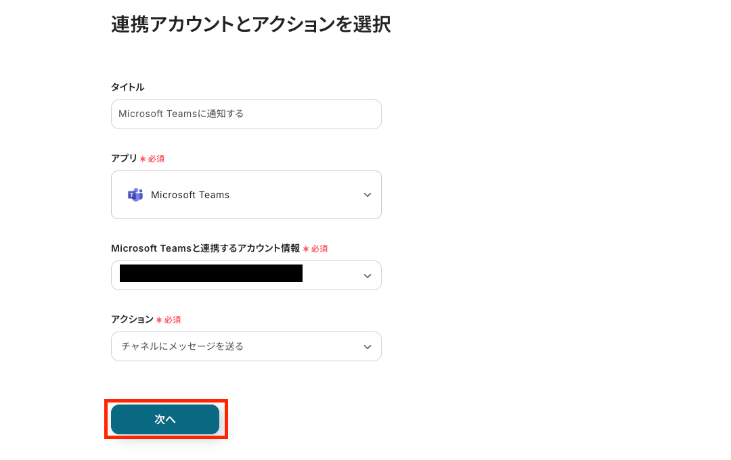Open the account info dropdown arrow

pos(368,275)
